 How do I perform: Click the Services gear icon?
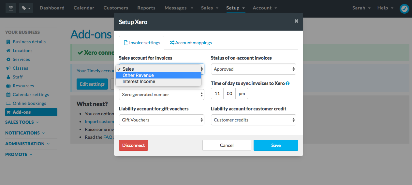8,59
